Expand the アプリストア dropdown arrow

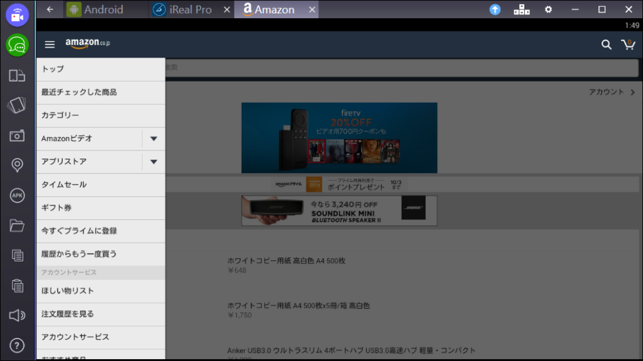(153, 162)
